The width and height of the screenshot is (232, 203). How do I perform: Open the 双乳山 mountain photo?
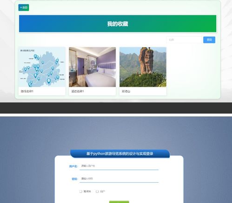pyautogui.click(x=143, y=67)
